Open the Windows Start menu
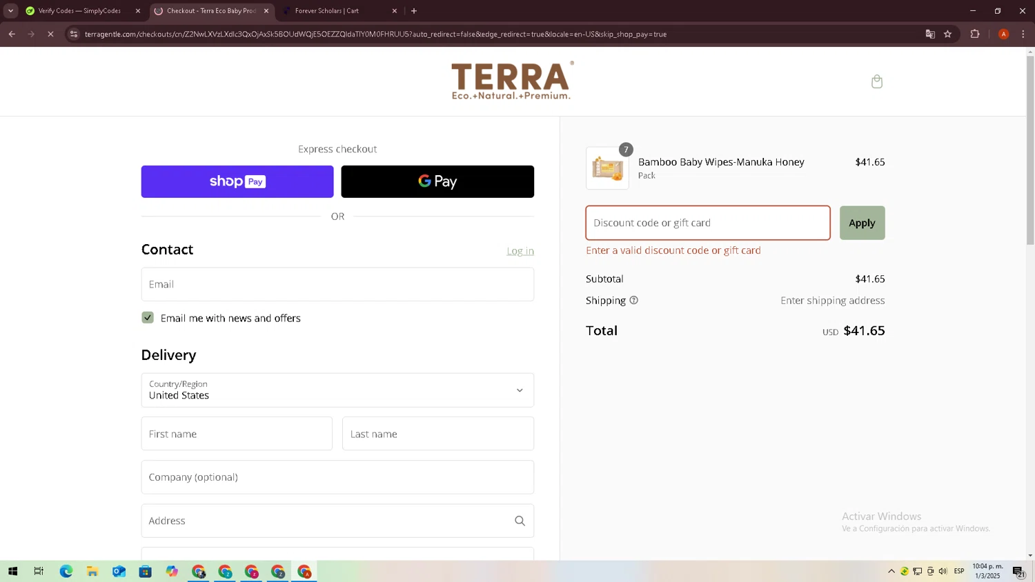The width and height of the screenshot is (1035, 582). coord(12,572)
